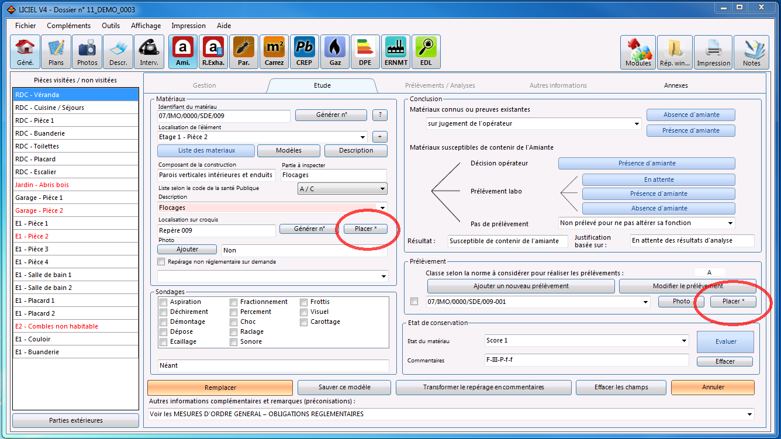Click the orange Remplacer button
Screen dimensions: 781x439
pos(220,387)
